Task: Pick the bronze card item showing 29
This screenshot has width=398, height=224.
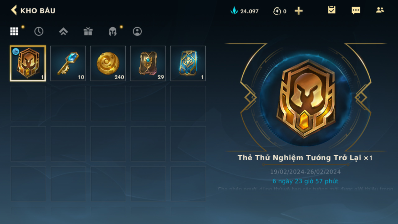Action: 148,63
